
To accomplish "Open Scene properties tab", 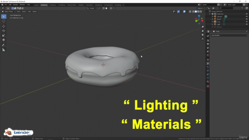I will point(208,51).
